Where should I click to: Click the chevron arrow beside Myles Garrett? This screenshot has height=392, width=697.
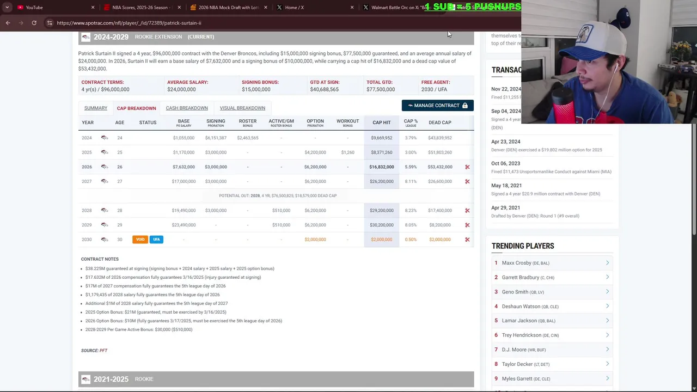click(607, 378)
